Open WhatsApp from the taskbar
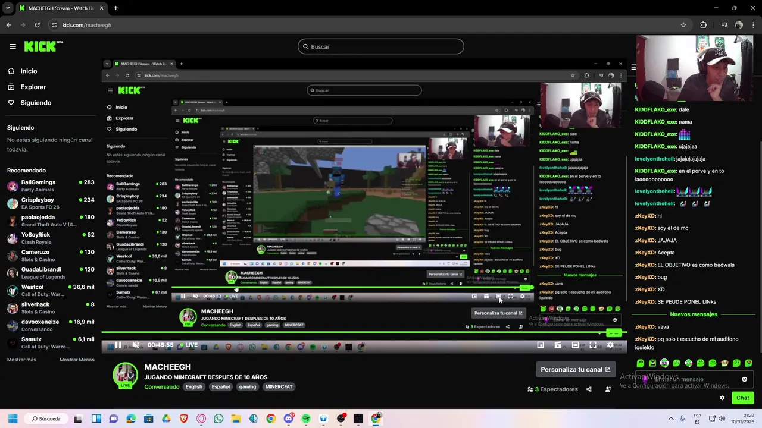 (x=218, y=418)
